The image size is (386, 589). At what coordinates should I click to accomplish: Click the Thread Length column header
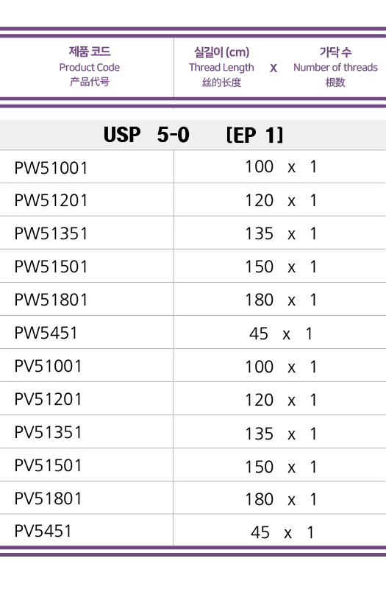(x=221, y=67)
